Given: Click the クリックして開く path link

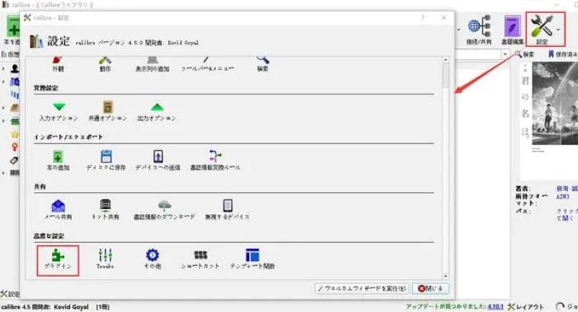Looking at the screenshot, I should click(566, 215).
